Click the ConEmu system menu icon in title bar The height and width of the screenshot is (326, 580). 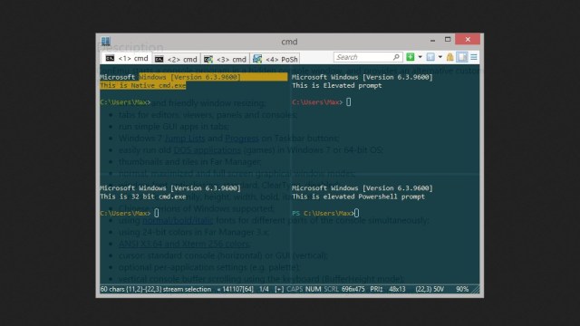106,41
